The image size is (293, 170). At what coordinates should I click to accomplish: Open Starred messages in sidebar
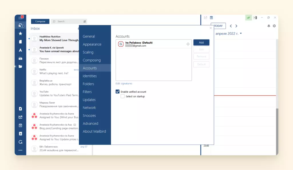[x=20, y=33]
